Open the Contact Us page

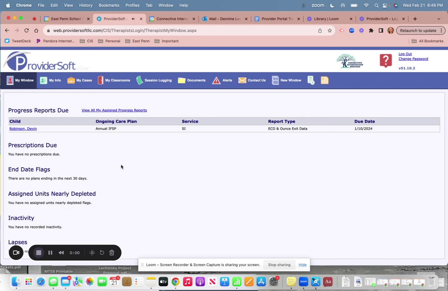[252, 80]
